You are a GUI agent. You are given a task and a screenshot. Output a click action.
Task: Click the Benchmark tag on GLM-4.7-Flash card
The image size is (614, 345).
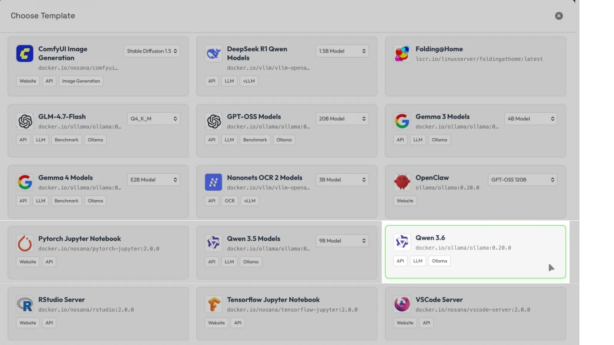pos(66,140)
